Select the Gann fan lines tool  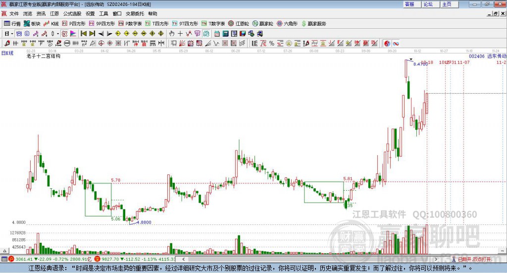[x=182, y=43]
